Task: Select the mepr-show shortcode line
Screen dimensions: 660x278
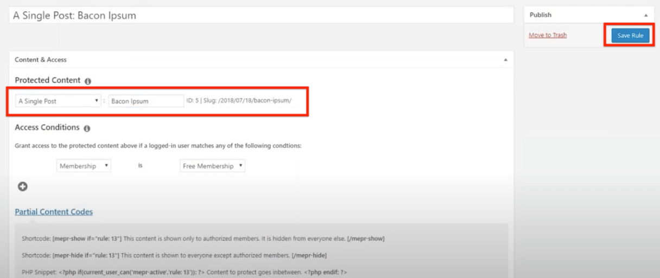Action: pos(203,238)
